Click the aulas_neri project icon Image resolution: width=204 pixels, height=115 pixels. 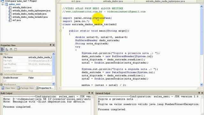click(6, 4)
